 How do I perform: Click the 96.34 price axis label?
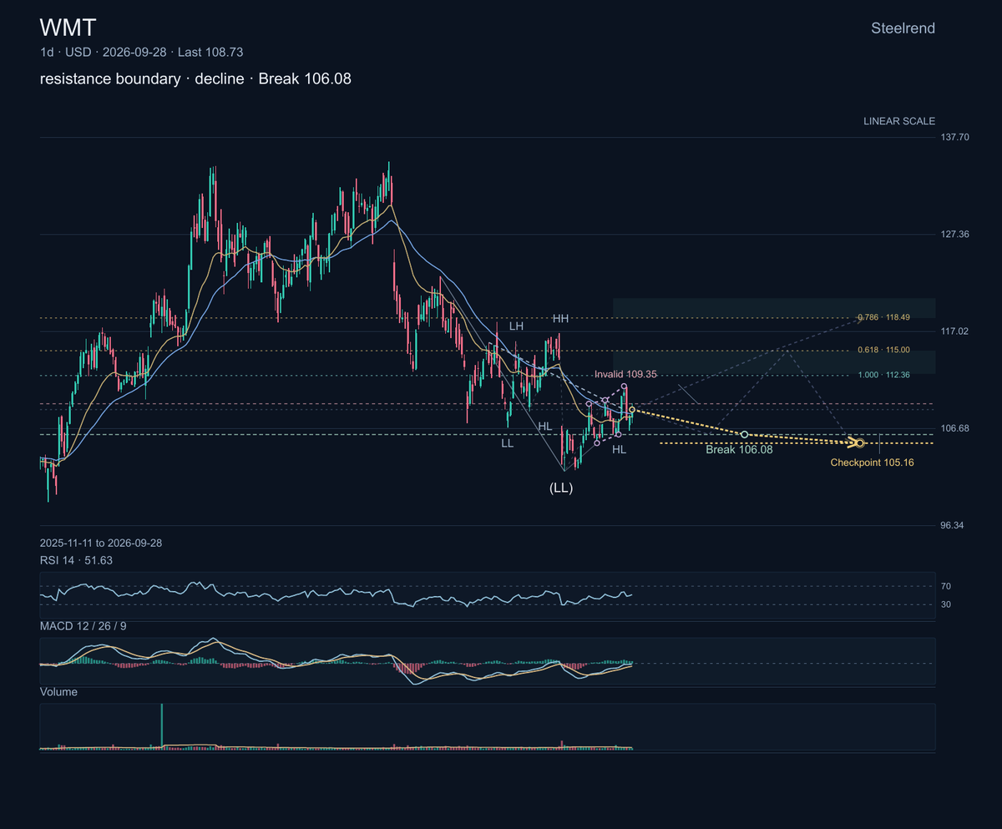952,526
